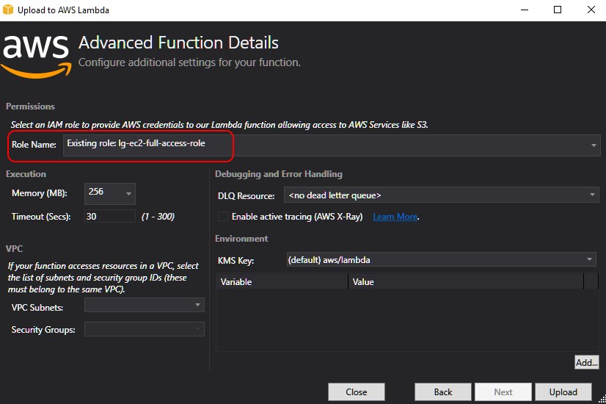Viewport: 606px width, 404px height.
Task: Click the Lambda box icon in title bar
Action: pyautogui.click(x=10, y=10)
